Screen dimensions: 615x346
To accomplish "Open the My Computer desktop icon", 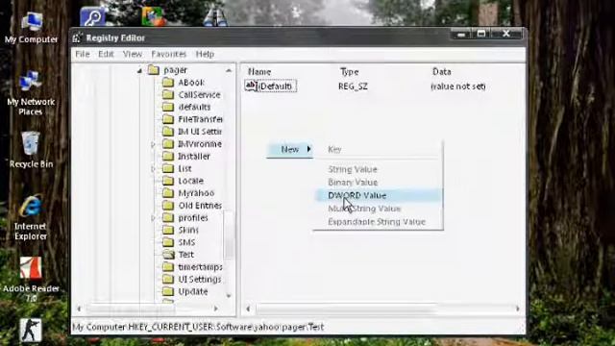I will [x=32, y=28].
